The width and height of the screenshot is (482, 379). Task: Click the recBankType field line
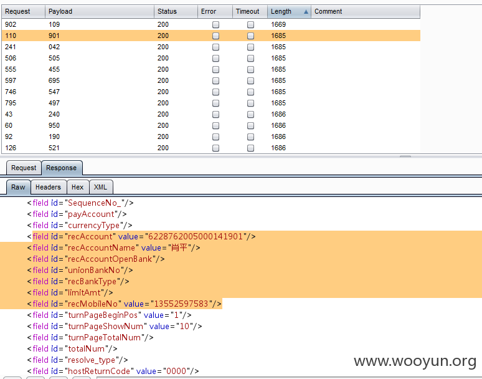click(x=78, y=282)
